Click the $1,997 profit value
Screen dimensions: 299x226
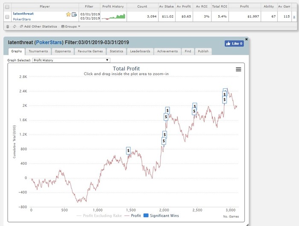pyautogui.click(x=253, y=17)
